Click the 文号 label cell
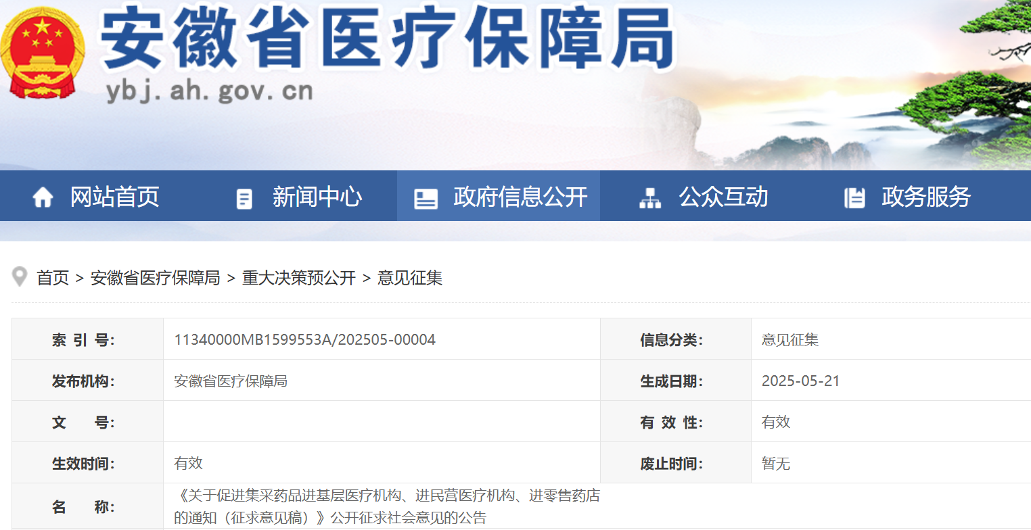The image size is (1031, 530). point(88,422)
